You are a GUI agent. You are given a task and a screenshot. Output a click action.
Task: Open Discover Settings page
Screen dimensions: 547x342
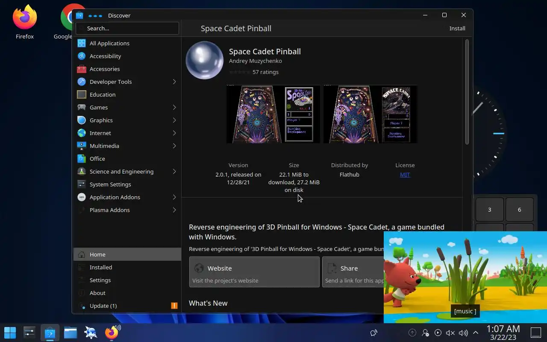coord(127,280)
